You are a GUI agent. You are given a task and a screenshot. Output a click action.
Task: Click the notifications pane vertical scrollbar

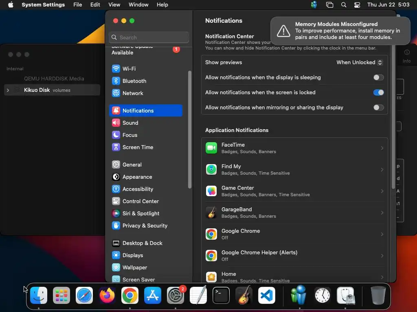(393, 117)
